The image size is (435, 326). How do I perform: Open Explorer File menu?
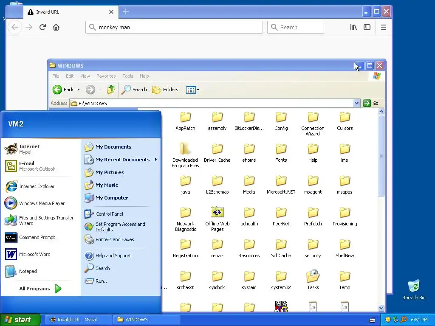pos(56,76)
